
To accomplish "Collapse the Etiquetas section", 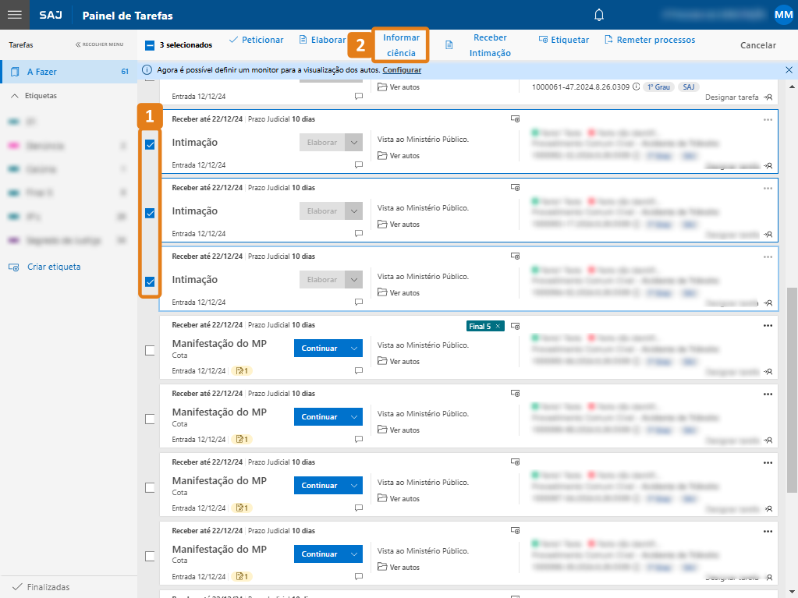I will click(14, 96).
